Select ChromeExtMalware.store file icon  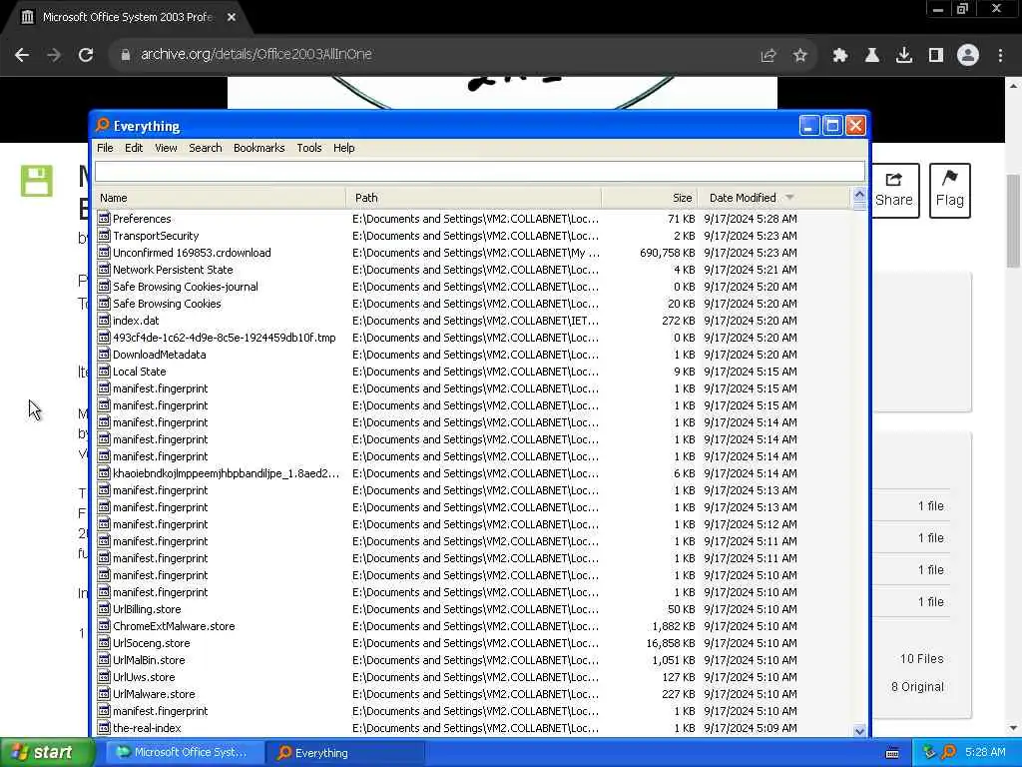[x=104, y=626]
